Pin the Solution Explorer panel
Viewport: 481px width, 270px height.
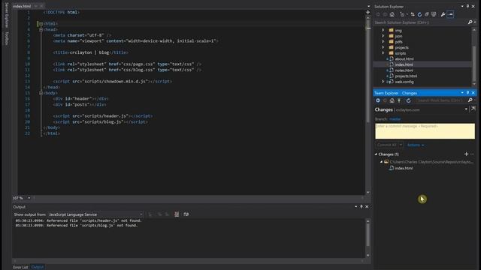tap(467, 7)
